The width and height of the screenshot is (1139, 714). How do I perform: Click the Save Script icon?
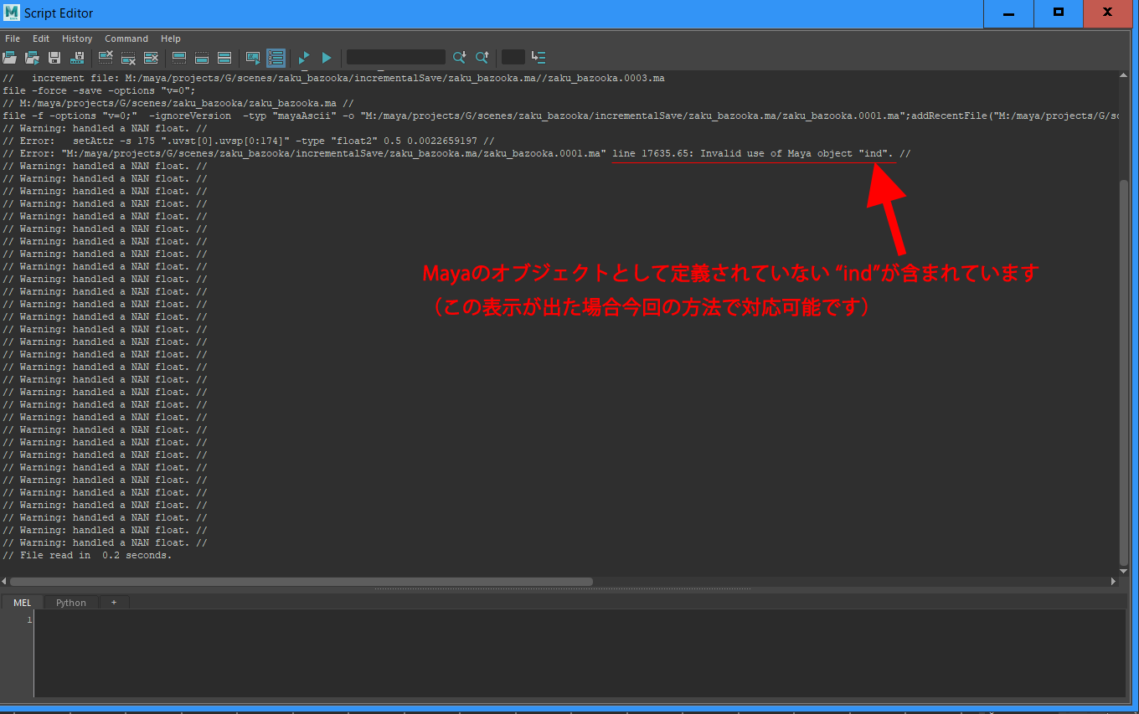[x=54, y=58]
